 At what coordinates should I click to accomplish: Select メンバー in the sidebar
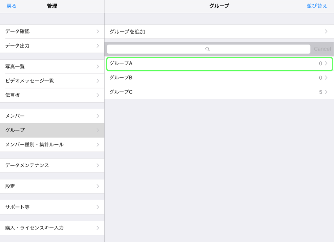52,116
